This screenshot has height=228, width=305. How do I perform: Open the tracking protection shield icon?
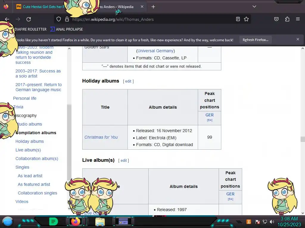pyautogui.click(x=59, y=19)
